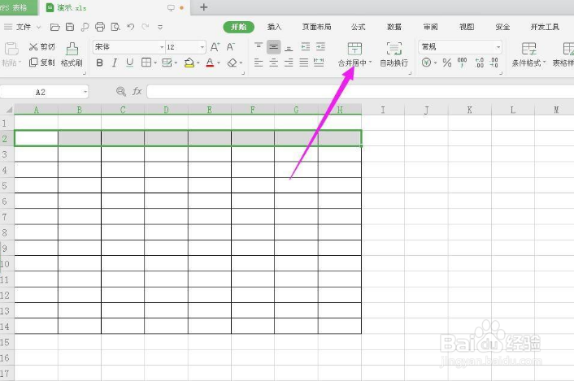Expand the Name Box dropdown arrow
Image resolution: width=574 pixels, height=381 pixels.
pyautogui.click(x=85, y=92)
